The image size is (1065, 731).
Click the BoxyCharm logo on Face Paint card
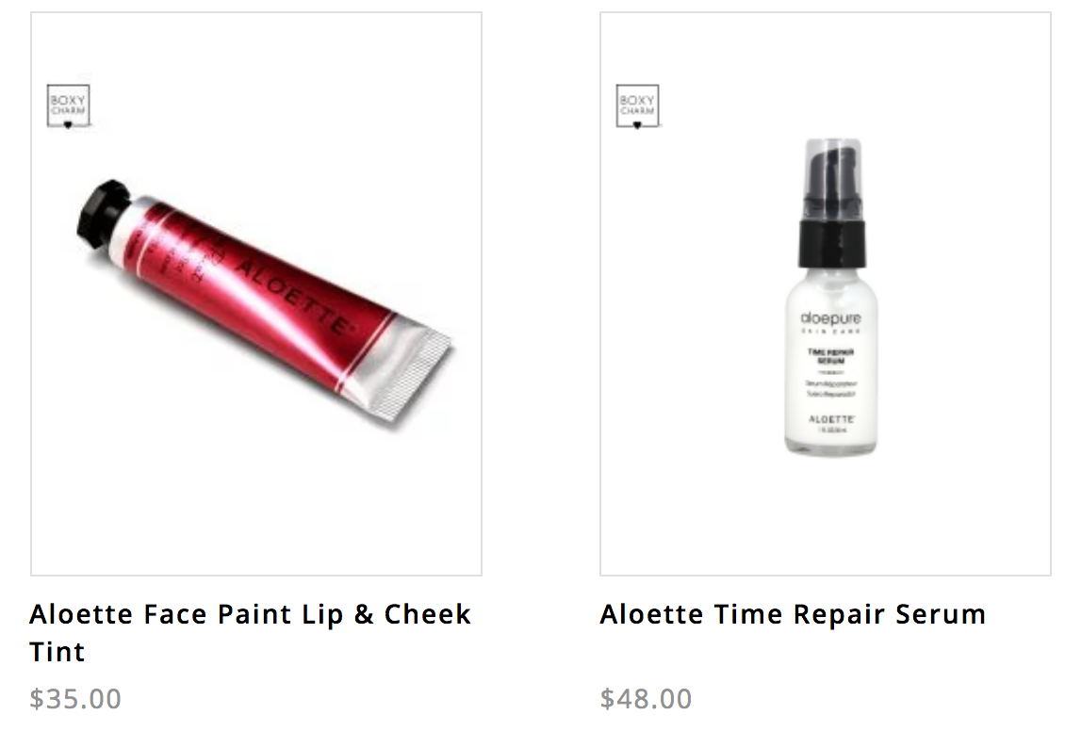tap(68, 106)
